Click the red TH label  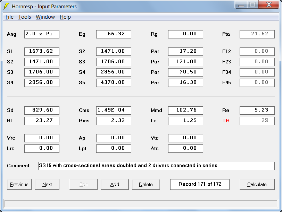tap(226, 121)
